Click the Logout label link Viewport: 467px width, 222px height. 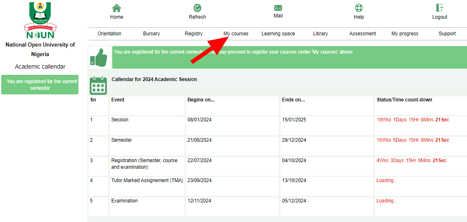[439, 17]
